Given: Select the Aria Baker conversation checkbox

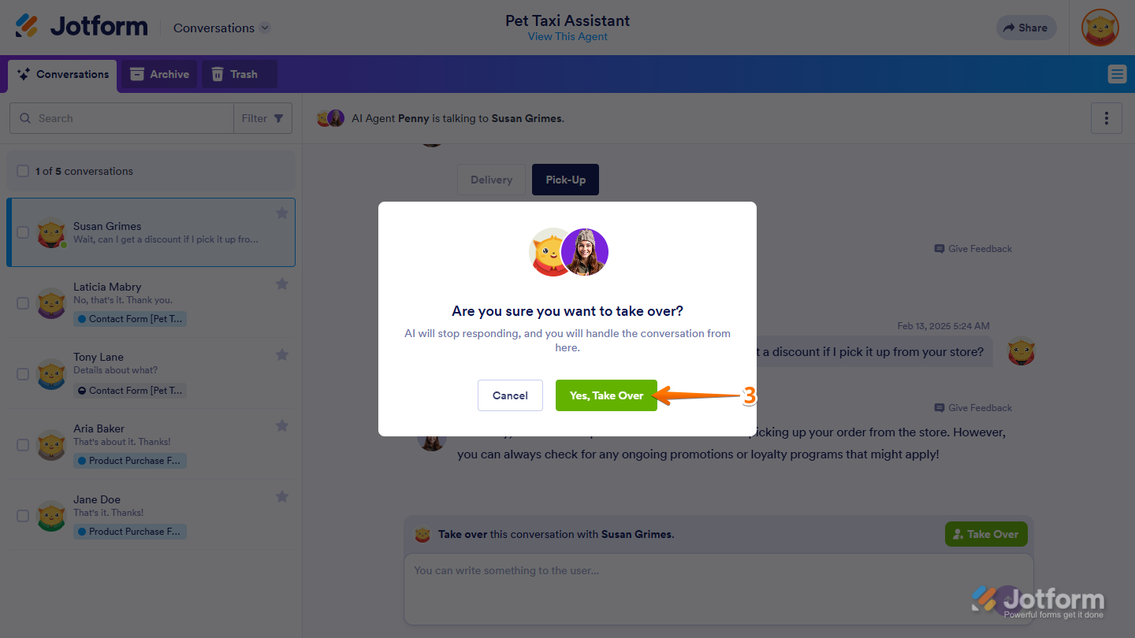Looking at the screenshot, I should (x=23, y=445).
